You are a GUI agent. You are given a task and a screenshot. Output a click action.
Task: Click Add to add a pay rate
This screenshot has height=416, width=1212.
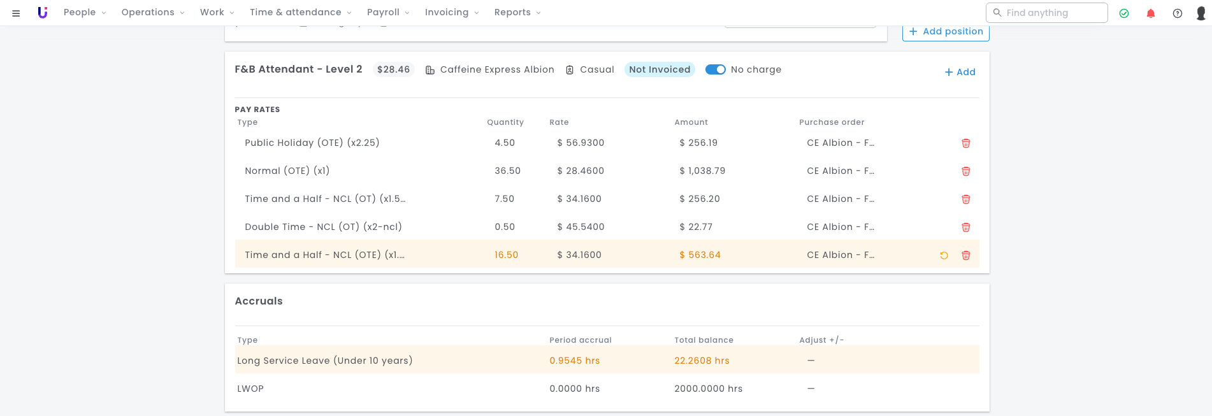pos(960,72)
